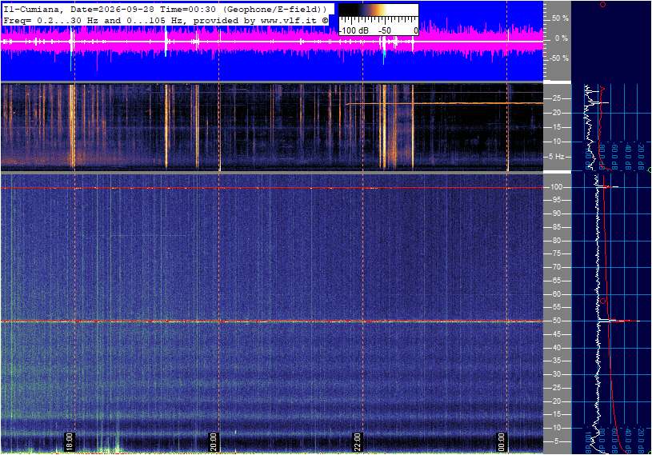Click the '0 %' amplitude axis label
Image resolution: width=652 pixels, height=455 pixels.
point(561,38)
